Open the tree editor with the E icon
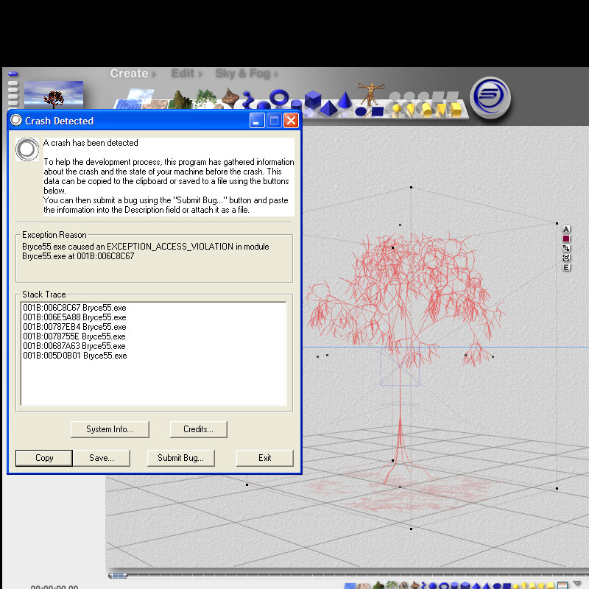The image size is (589, 589). pyautogui.click(x=566, y=267)
